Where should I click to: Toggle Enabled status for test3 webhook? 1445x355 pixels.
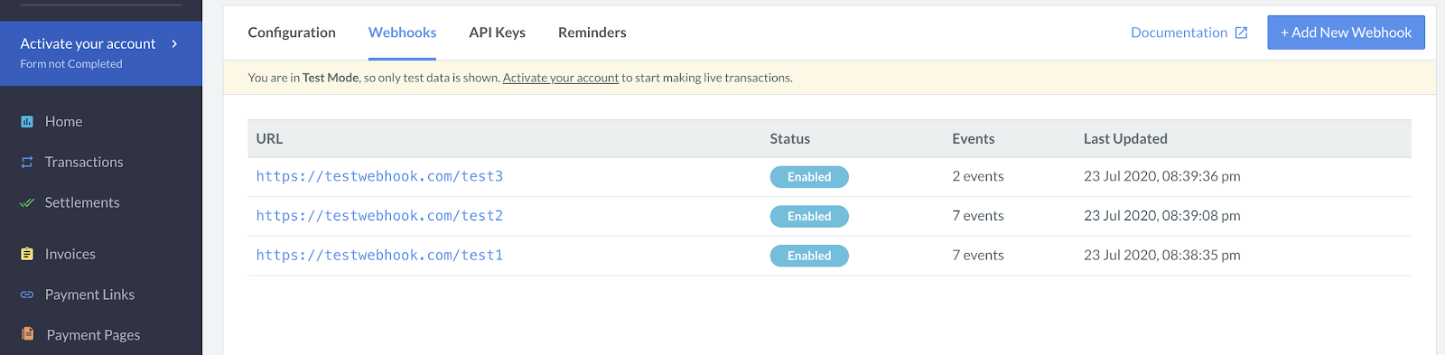coord(809,177)
